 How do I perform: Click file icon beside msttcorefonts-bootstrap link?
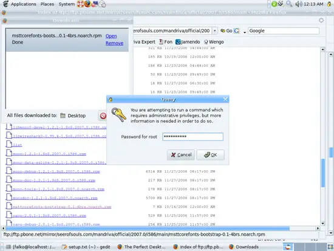pyautogui.click(x=9, y=206)
